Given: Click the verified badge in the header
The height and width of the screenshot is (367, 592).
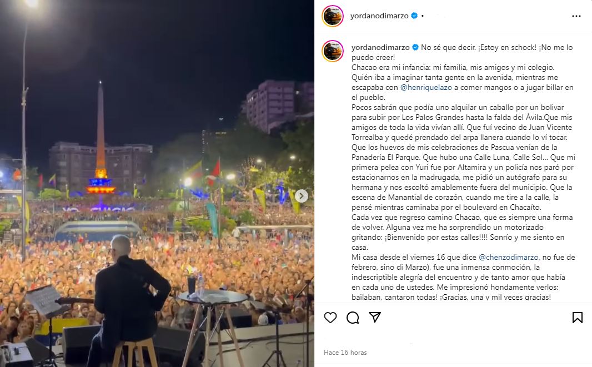Looking at the screenshot, I should [x=414, y=16].
